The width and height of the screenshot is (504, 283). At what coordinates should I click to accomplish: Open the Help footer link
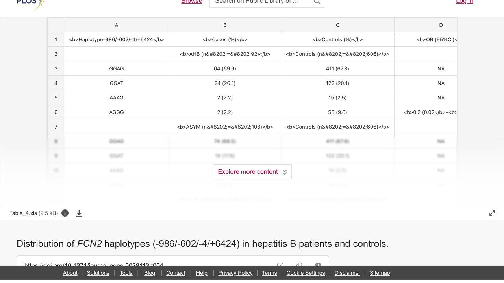(202, 273)
